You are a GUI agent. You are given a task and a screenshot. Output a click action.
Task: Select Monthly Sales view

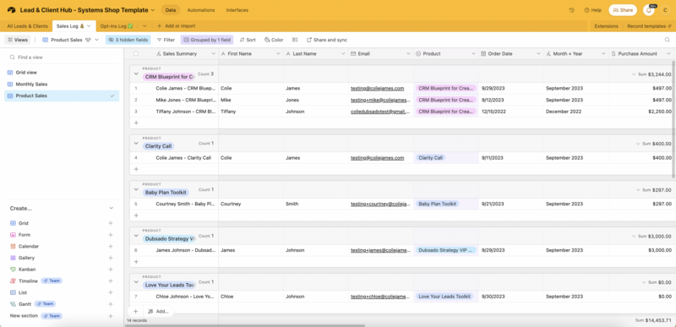[62, 84]
